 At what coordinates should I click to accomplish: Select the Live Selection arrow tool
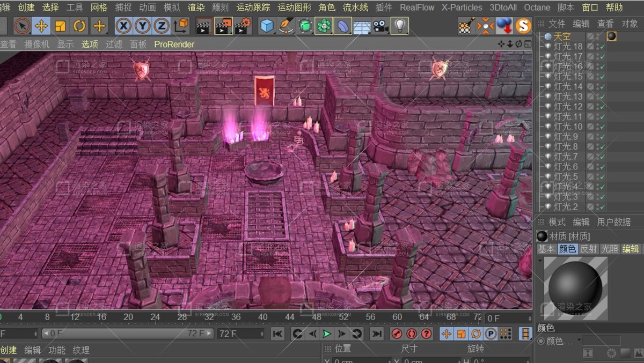pos(22,26)
